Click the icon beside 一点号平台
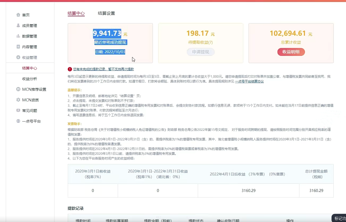Viewport: 346px width, 222px height. pos(18,121)
